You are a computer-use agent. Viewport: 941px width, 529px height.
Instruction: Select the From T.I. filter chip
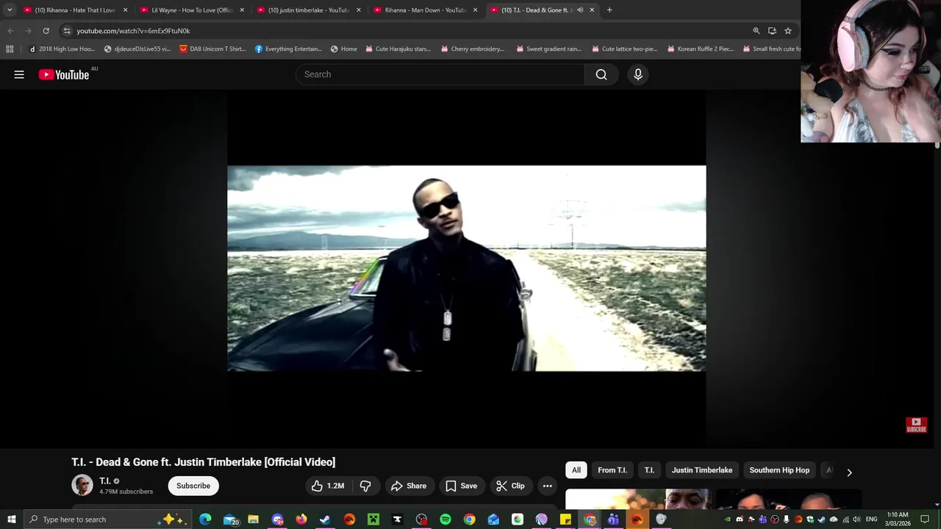(x=612, y=470)
